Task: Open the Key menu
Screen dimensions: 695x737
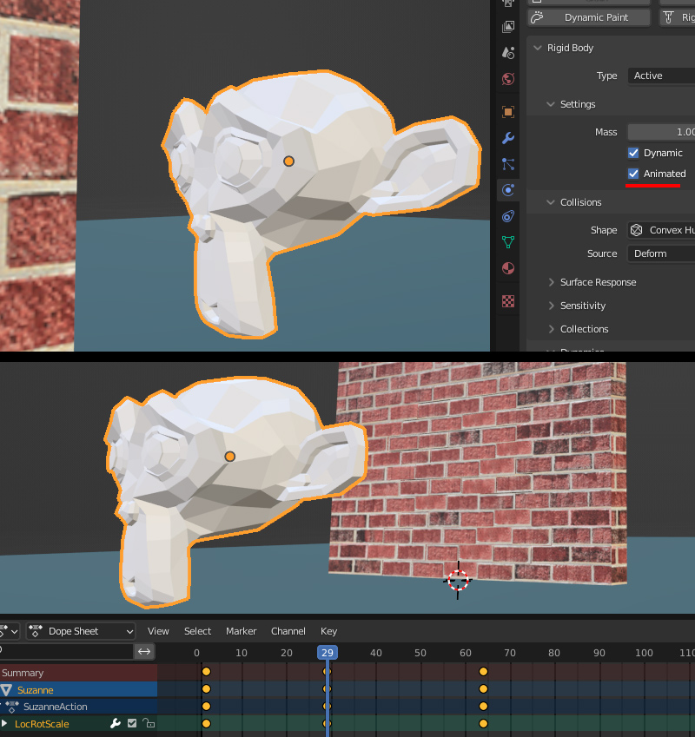Action: [x=328, y=631]
